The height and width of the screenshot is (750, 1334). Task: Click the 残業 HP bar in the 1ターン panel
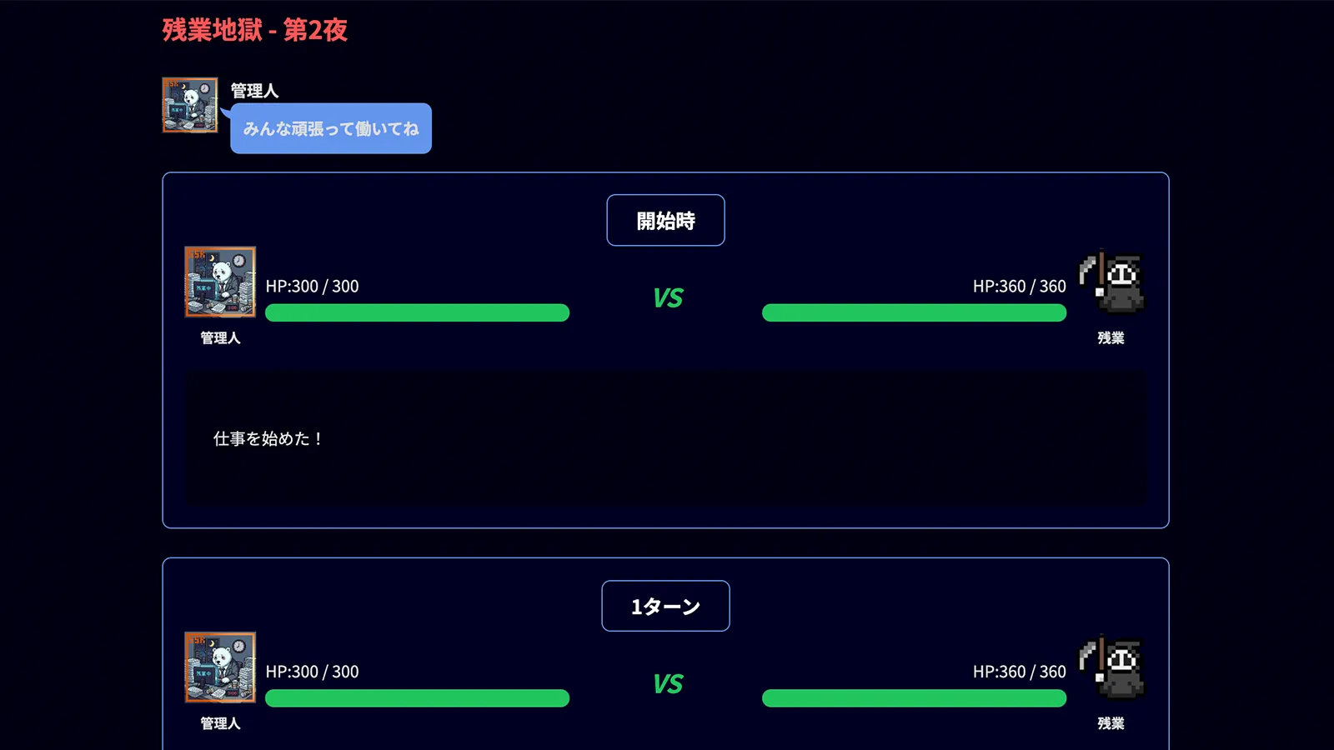point(914,698)
